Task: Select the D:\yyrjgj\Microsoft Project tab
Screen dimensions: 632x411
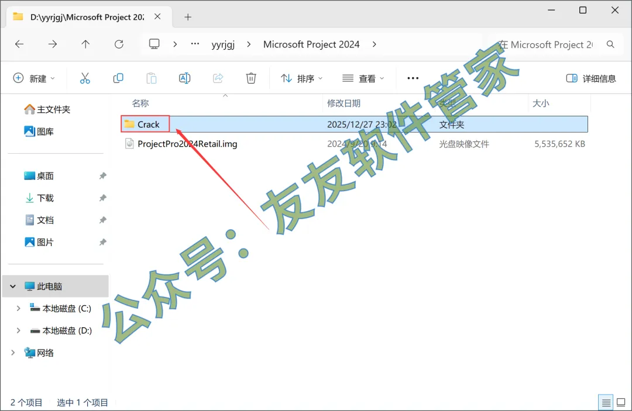Action: 87,17
